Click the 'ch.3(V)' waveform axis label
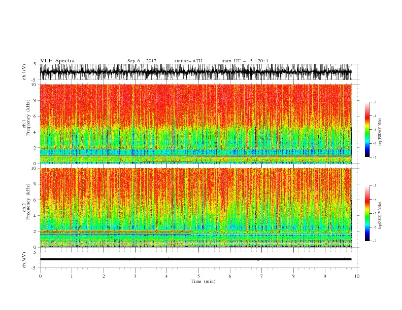Image resolution: width=402 pixels, height=310 pixels. click(24, 260)
